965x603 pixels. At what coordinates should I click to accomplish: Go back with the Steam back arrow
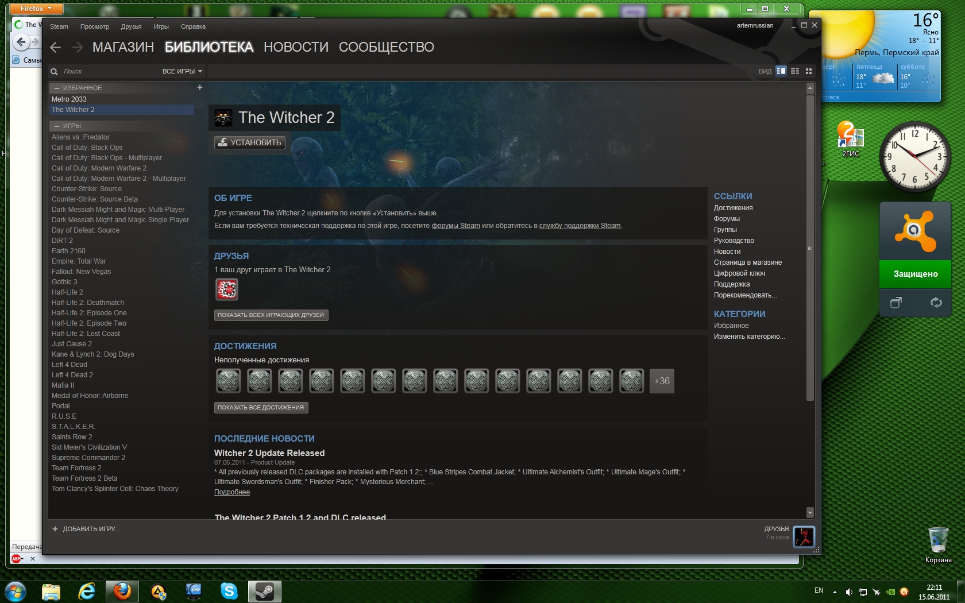[x=56, y=48]
